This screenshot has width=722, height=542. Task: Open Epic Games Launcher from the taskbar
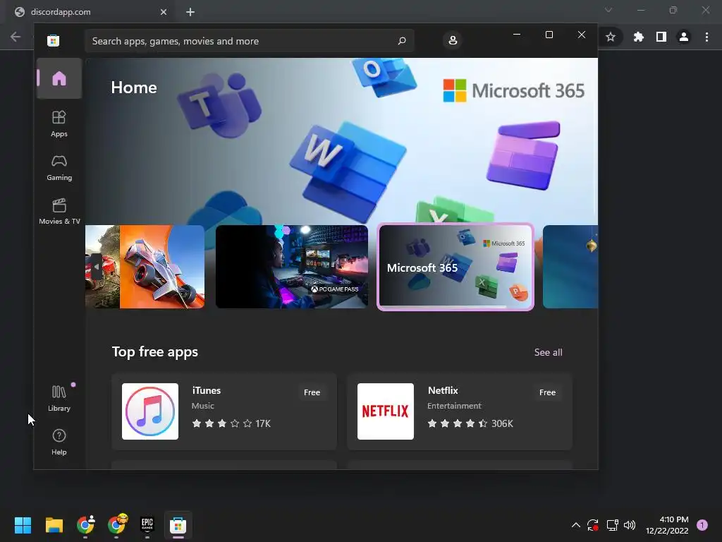tap(147, 524)
